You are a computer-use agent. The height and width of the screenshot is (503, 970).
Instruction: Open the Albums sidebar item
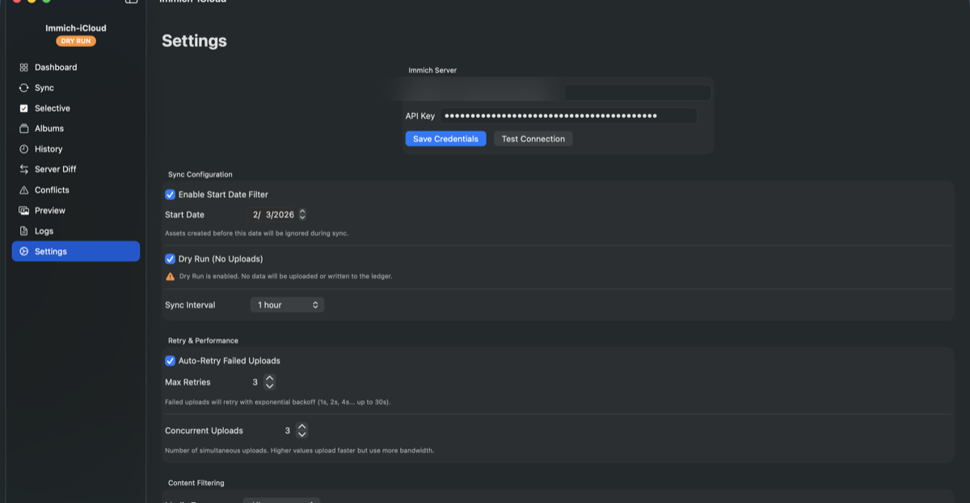76,128
